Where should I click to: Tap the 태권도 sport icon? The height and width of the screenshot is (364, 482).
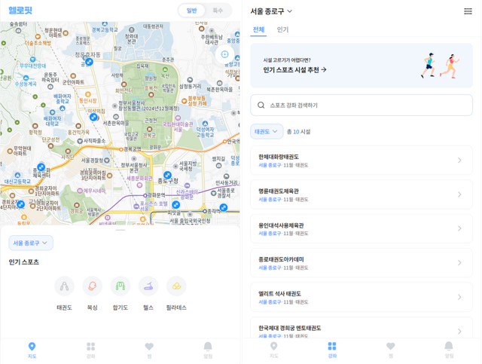64,286
